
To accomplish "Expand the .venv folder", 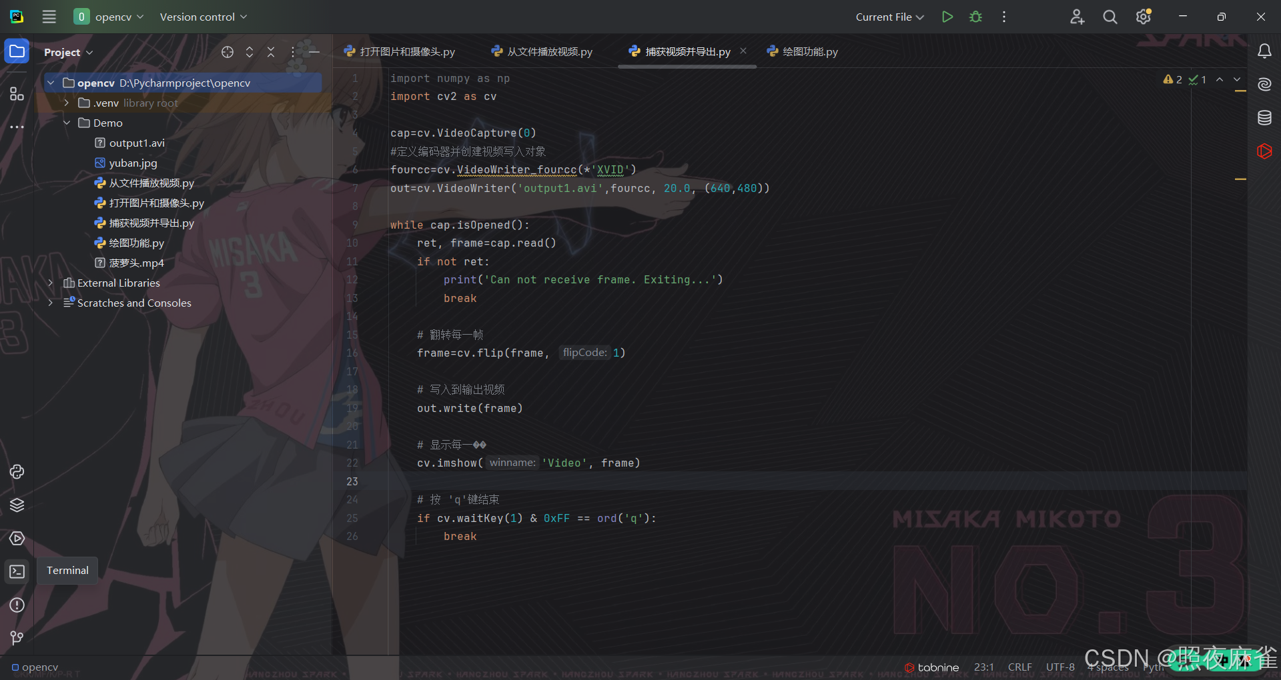I will point(67,103).
